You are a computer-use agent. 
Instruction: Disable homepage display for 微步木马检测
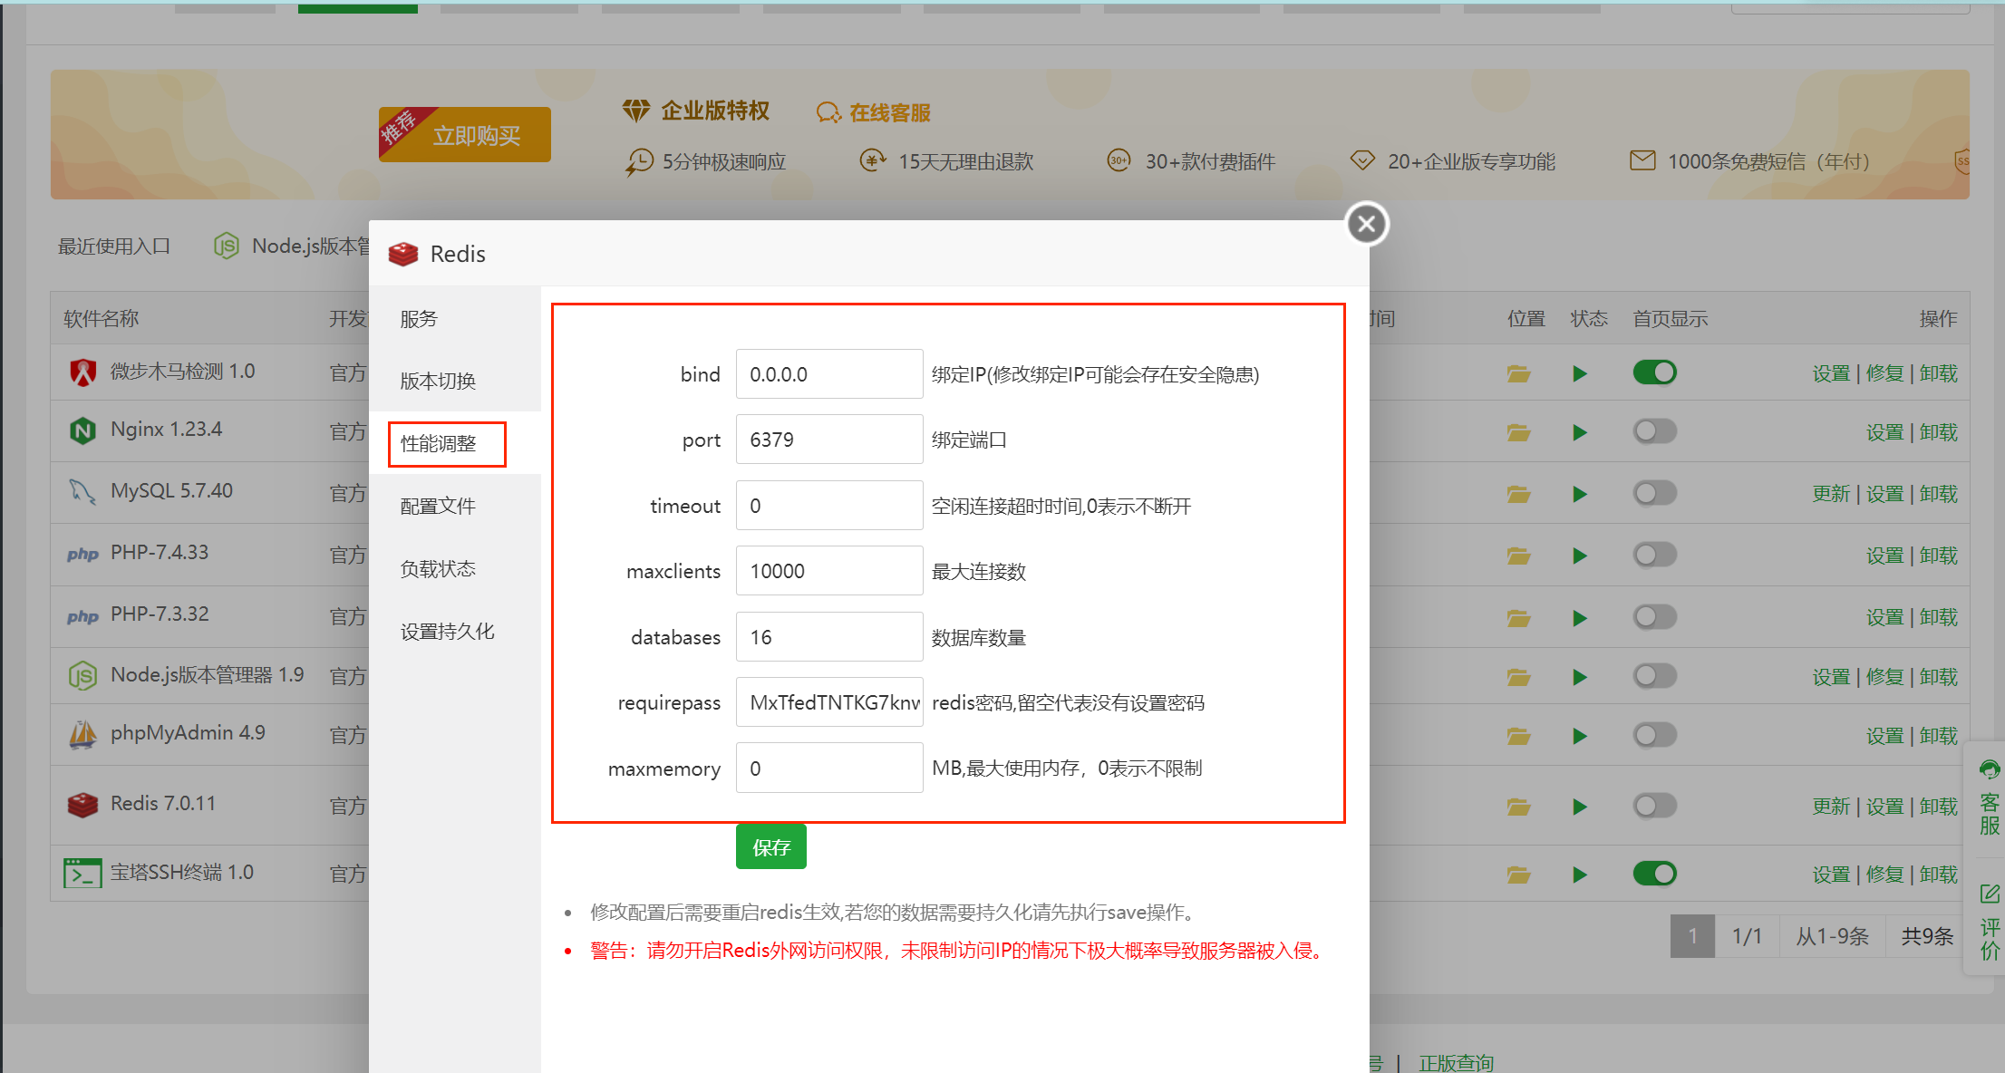pos(1654,372)
